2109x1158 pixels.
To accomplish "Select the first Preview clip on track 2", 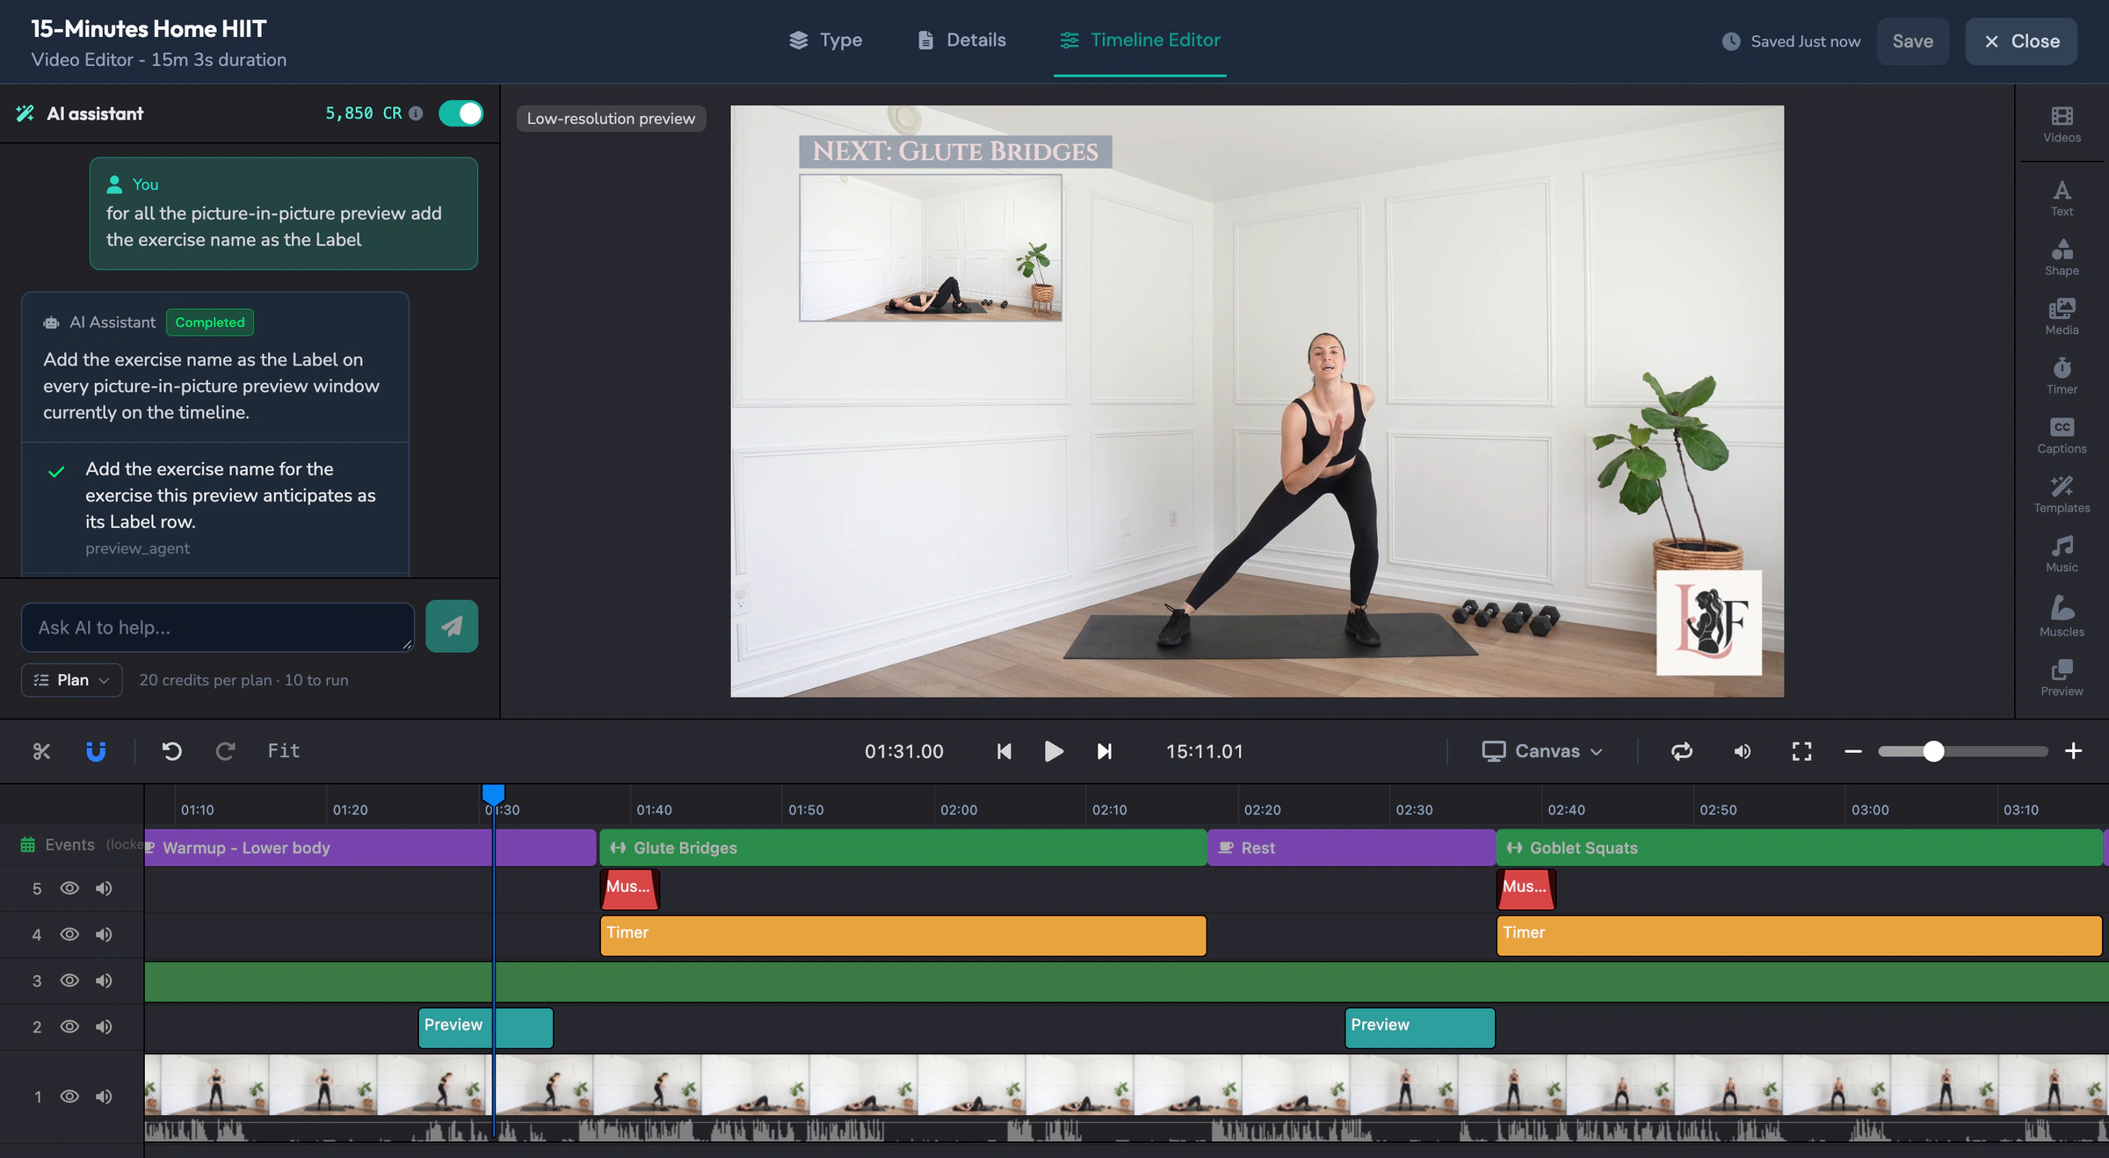I will point(485,1027).
